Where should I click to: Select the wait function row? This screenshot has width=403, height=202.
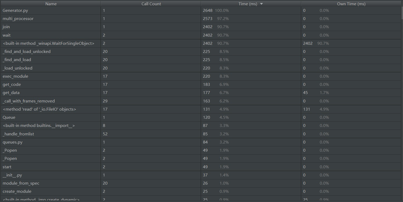coord(201,35)
